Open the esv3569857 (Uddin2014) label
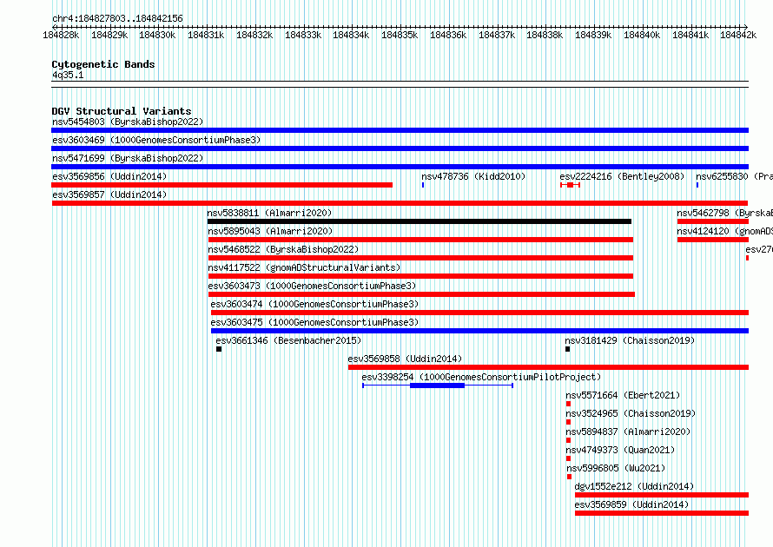773x547 pixels. [x=109, y=194]
